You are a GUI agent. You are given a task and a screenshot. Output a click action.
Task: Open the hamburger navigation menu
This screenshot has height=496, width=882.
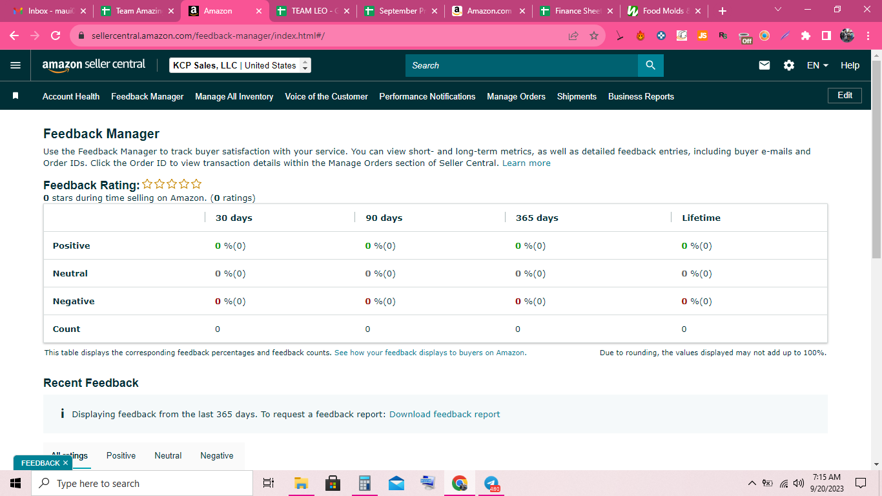pyautogui.click(x=15, y=65)
